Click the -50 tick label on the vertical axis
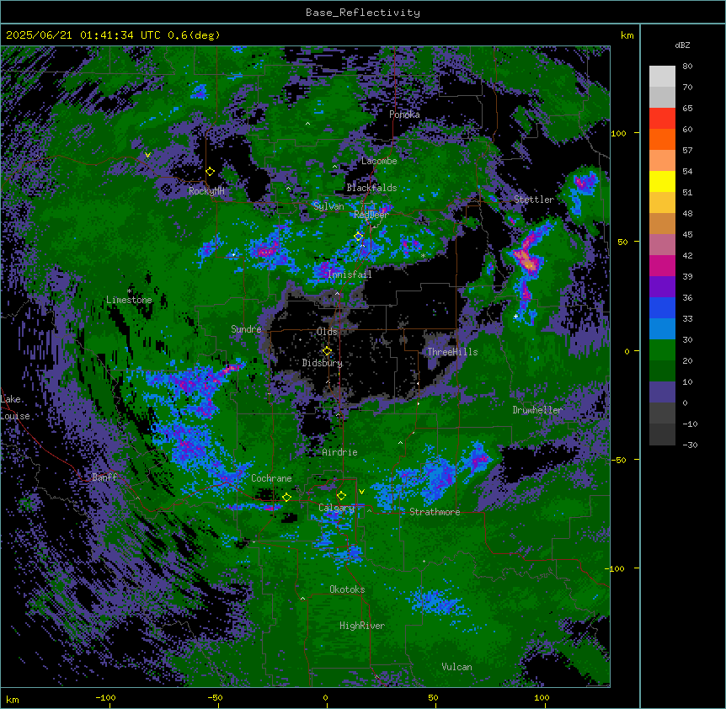The image size is (726, 709). [x=618, y=460]
